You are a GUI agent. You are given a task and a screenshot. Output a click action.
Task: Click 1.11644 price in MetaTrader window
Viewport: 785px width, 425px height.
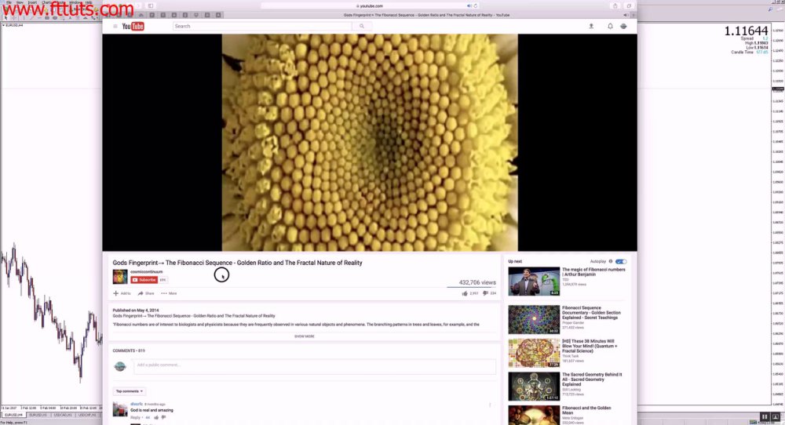pyautogui.click(x=746, y=31)
